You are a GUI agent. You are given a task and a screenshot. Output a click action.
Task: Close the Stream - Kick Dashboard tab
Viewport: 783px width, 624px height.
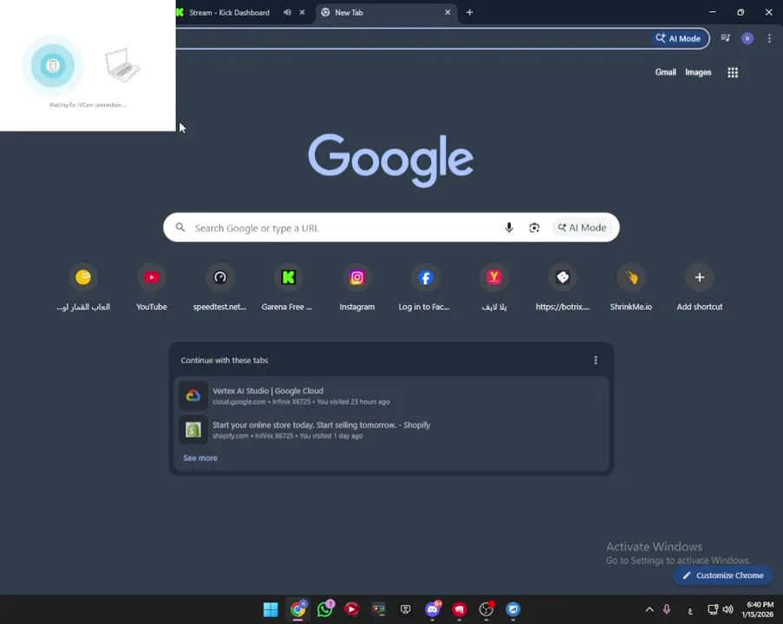[x=302, y=12]
